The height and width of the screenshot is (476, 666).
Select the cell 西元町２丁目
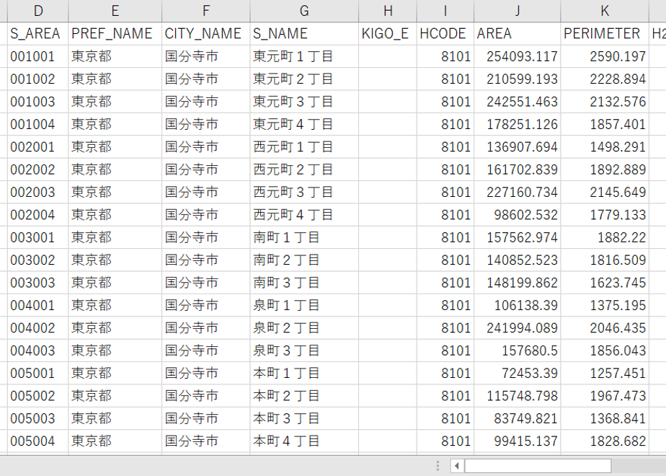point(304,169)
